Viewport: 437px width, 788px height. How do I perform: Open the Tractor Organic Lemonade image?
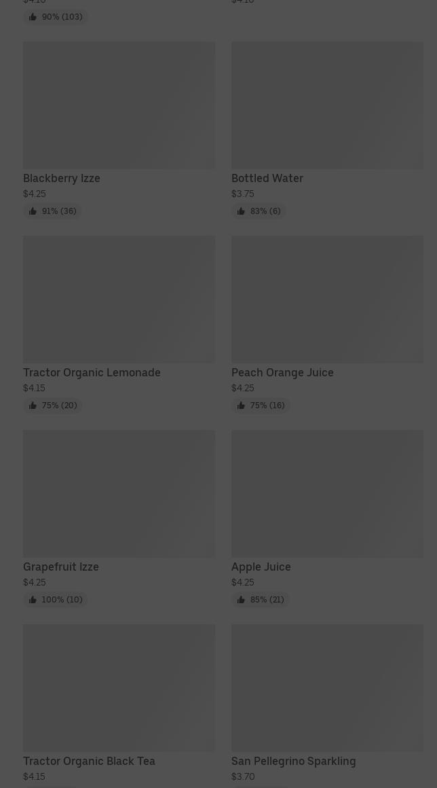tap(119, 300)
